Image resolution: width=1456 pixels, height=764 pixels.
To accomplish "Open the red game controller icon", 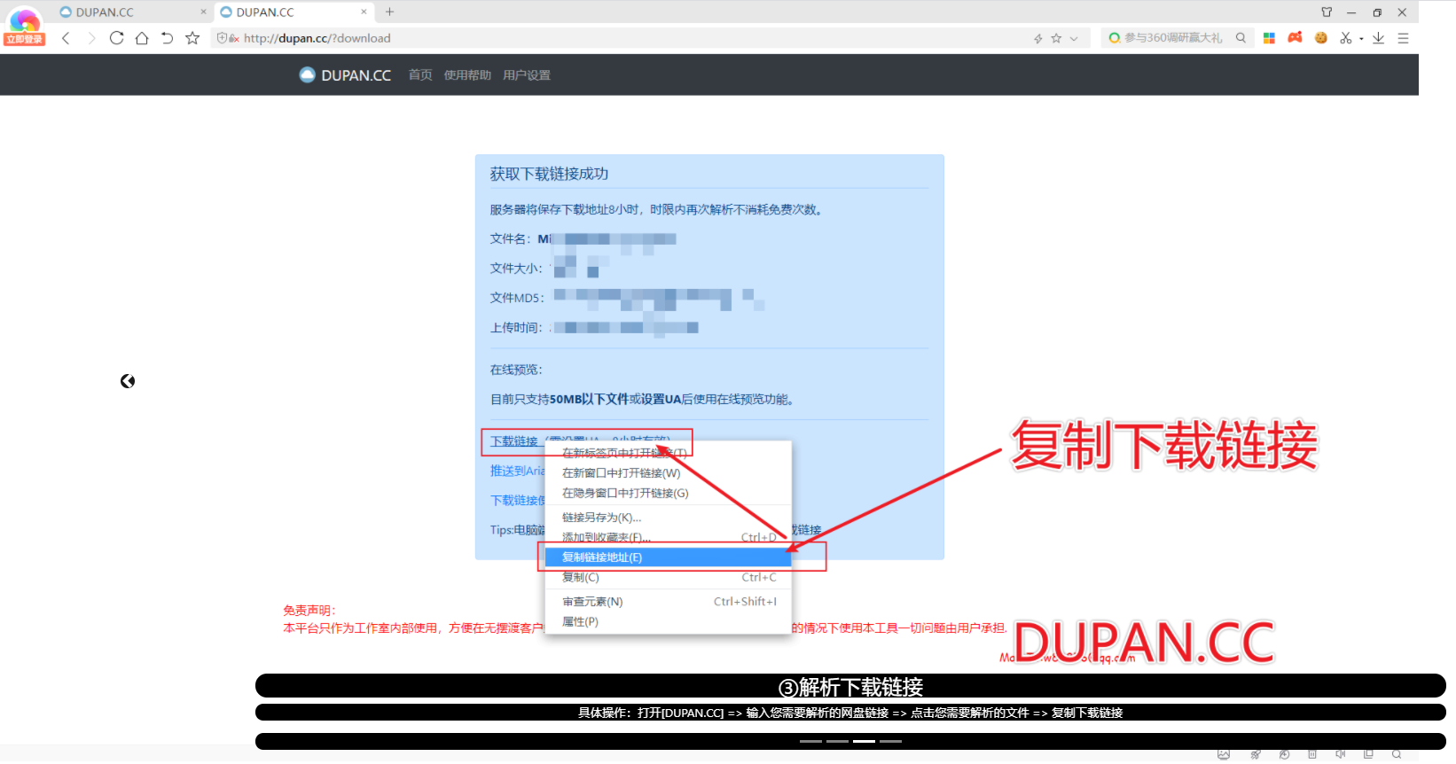I will [1295, 37].
